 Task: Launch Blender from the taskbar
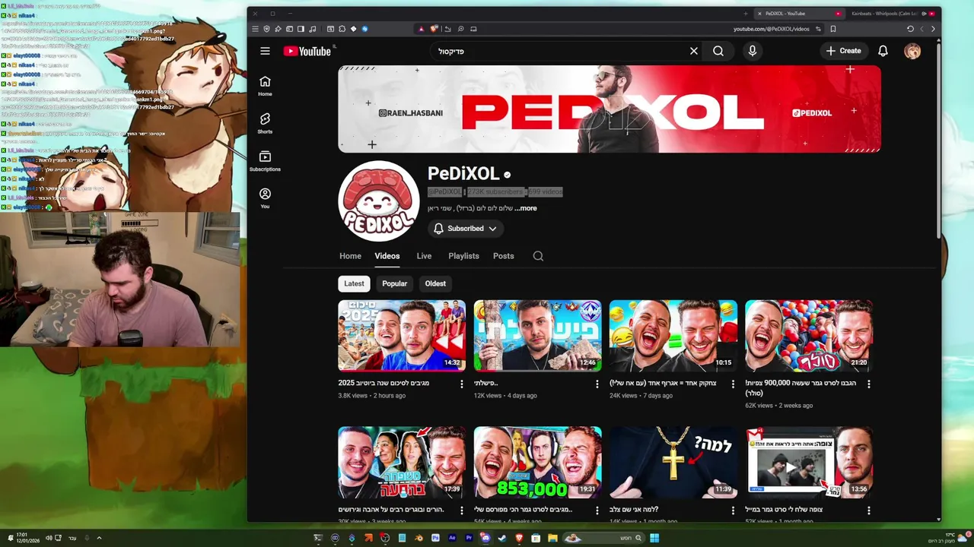[x=419, y=538]
